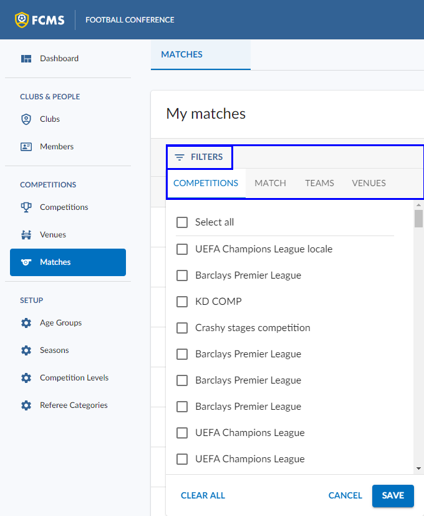Check the Select all checkbox
The width and height of the screenshot is (424, 516).
[181, 222]
